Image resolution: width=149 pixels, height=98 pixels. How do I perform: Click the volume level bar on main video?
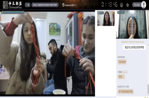(1, 18)
